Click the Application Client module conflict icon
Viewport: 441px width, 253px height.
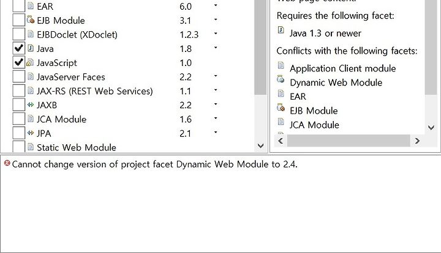(x=281, y=65)
